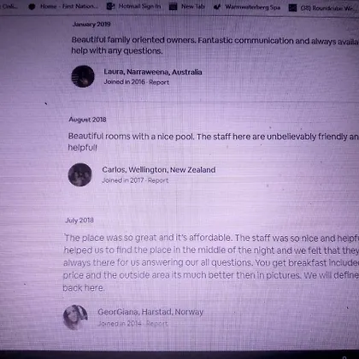Image resolution: width=359 pixels, height=359 pixels.
Task: Report Laura's review
Action: point(159,82)
